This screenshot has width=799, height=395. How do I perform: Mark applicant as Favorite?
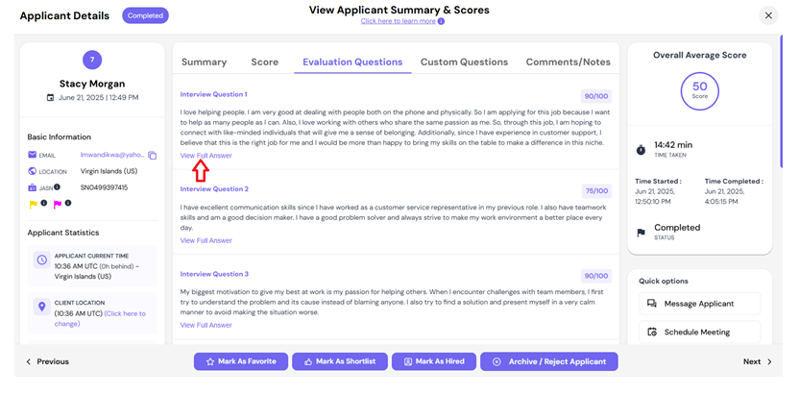pyautogui.click(x=241, y=361)
